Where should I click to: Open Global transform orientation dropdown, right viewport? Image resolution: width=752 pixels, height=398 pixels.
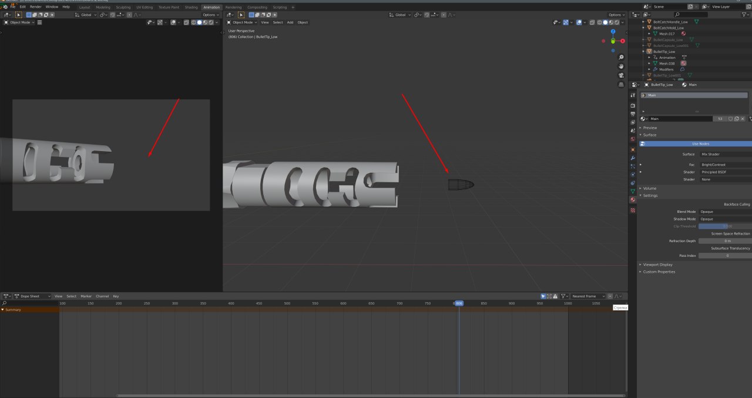pyautogui.click(x=399, y=15)
